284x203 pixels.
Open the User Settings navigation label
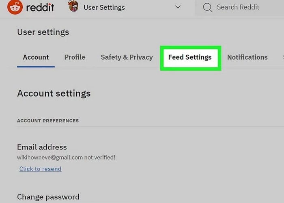(104, 7)
